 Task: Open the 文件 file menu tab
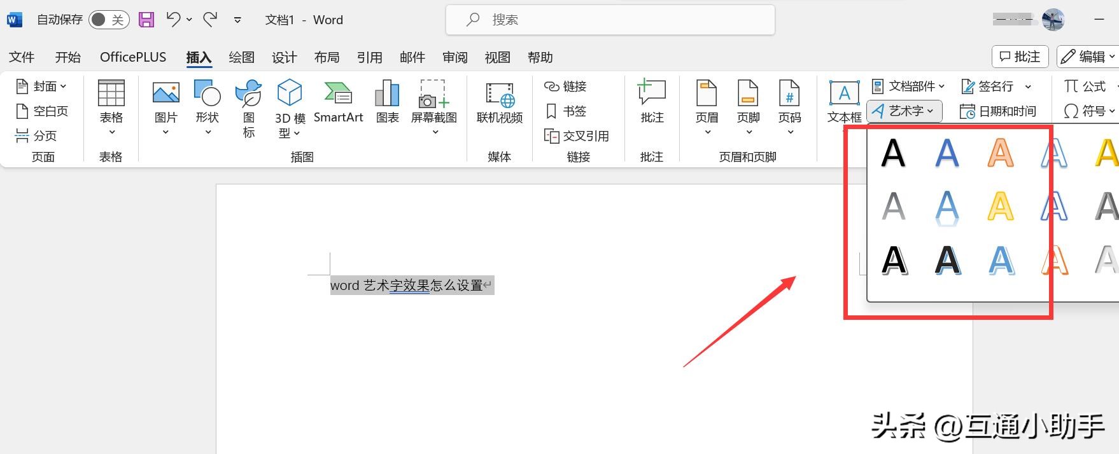click(x=22, y=57)
